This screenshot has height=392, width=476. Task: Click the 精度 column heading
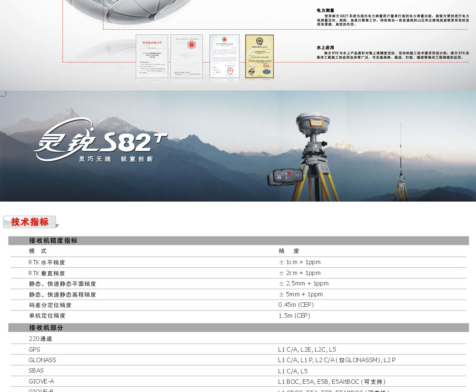click(x=289, y=251)
